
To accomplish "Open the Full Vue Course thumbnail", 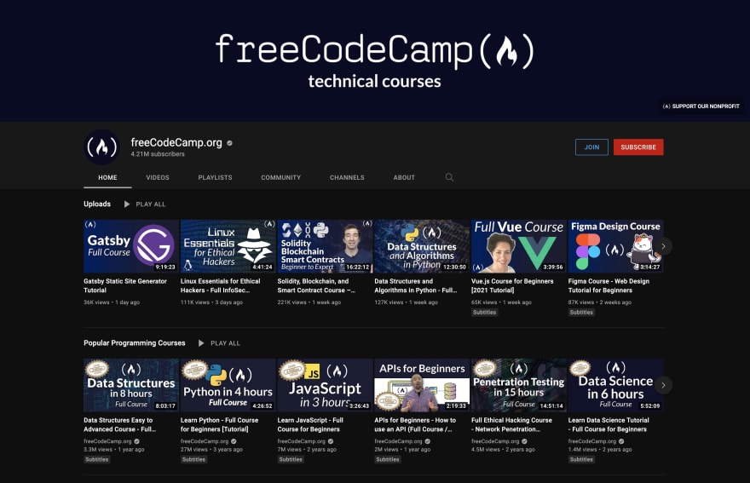I will coord(519,246).
